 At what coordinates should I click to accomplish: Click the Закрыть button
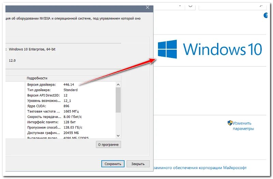(x=138, y=164)
